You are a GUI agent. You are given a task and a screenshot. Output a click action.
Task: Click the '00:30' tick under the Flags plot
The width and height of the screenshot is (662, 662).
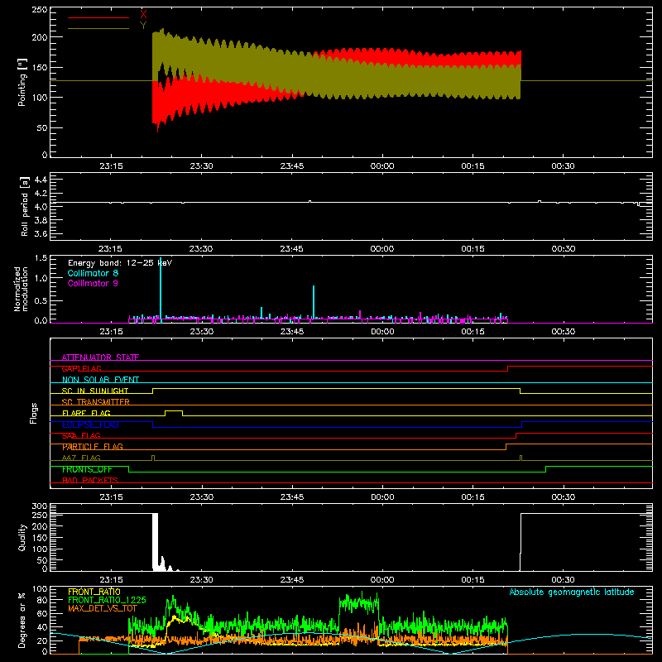click(x=563, y=497)
